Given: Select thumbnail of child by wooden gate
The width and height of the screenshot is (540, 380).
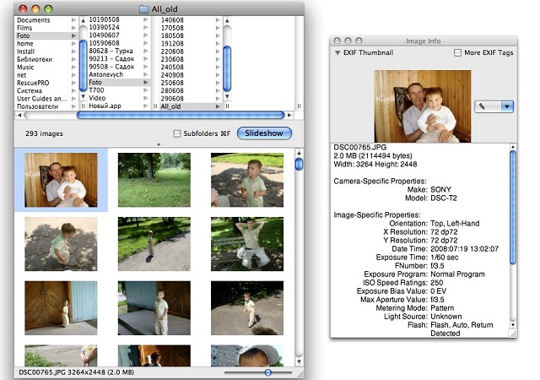Looking at the screenshot, I should pos(61,308).
